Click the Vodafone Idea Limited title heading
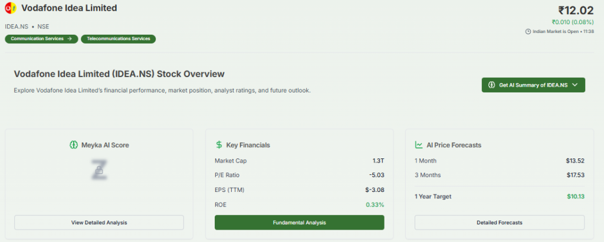Image resolution: width=604 pixels, height=242 pixels. click(x=69, y=9)
